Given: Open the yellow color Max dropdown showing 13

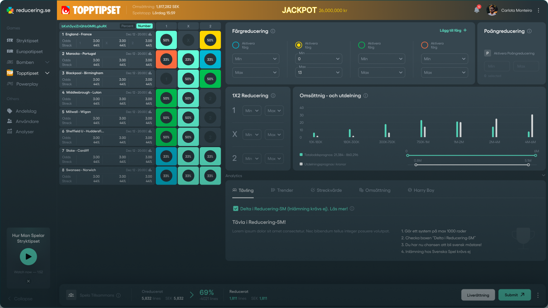Looking at the screenshot, I should coord(318,72).
